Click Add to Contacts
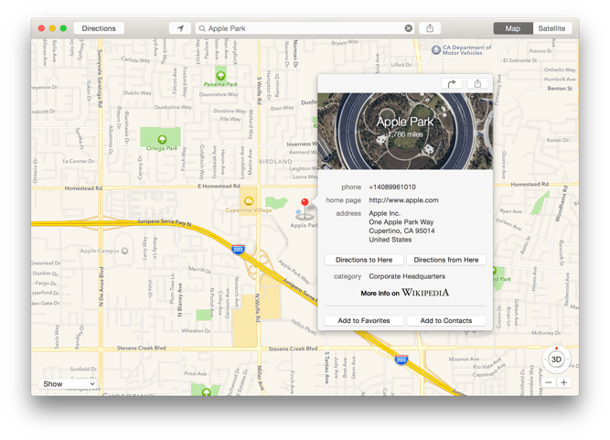The height and width of the screenshot is (440, 610). pos(445,320)
